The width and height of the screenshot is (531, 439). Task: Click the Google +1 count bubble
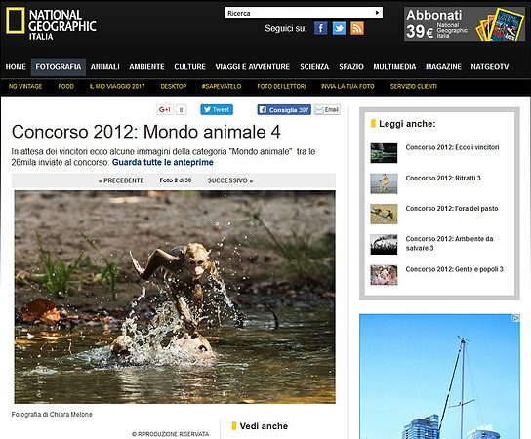[x=181, y=109]
